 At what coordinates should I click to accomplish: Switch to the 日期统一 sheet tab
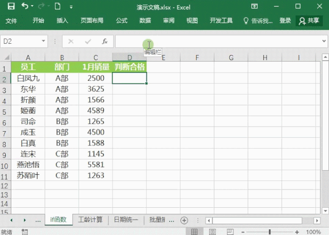click(x=126, y=220)
